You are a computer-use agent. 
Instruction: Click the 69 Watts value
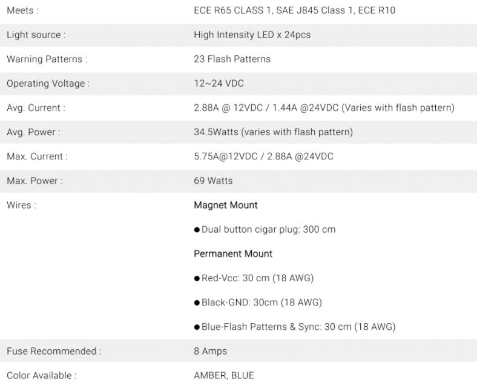[x=213, y=181]
